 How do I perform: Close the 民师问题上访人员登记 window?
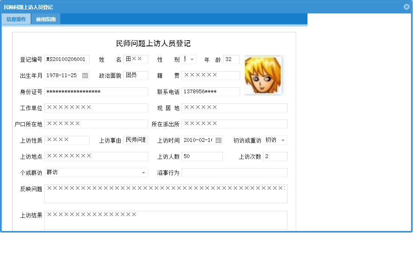pos(406,6)
